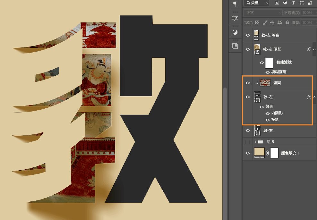Click the 内阴影 effect label
The width and height of the screenshot is (317, 220).
pos(277,113)
